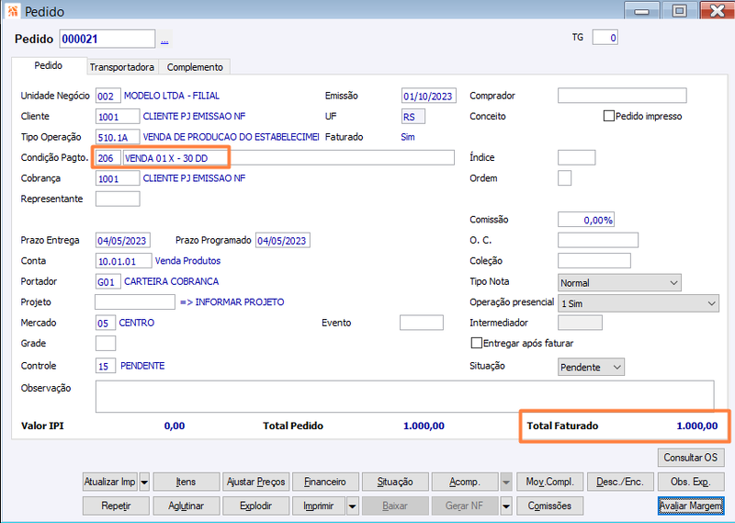
Task: Click the Cliente code field 1001
Action: coord(118,117)
